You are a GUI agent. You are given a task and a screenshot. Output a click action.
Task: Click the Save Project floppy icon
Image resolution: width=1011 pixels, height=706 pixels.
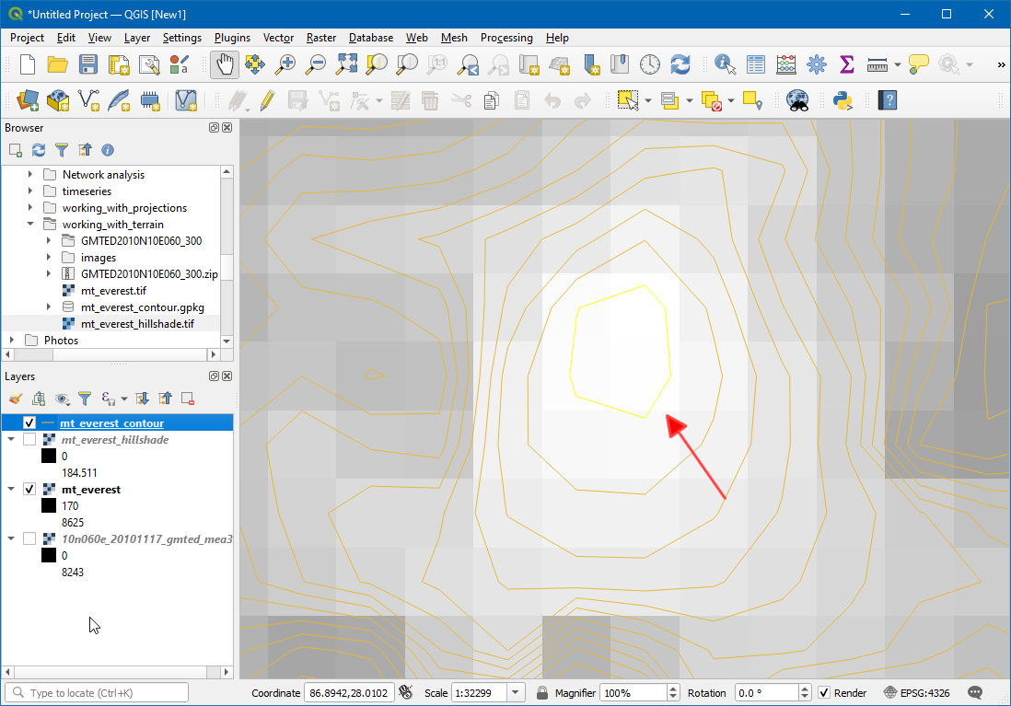click(x=87, y=64)
